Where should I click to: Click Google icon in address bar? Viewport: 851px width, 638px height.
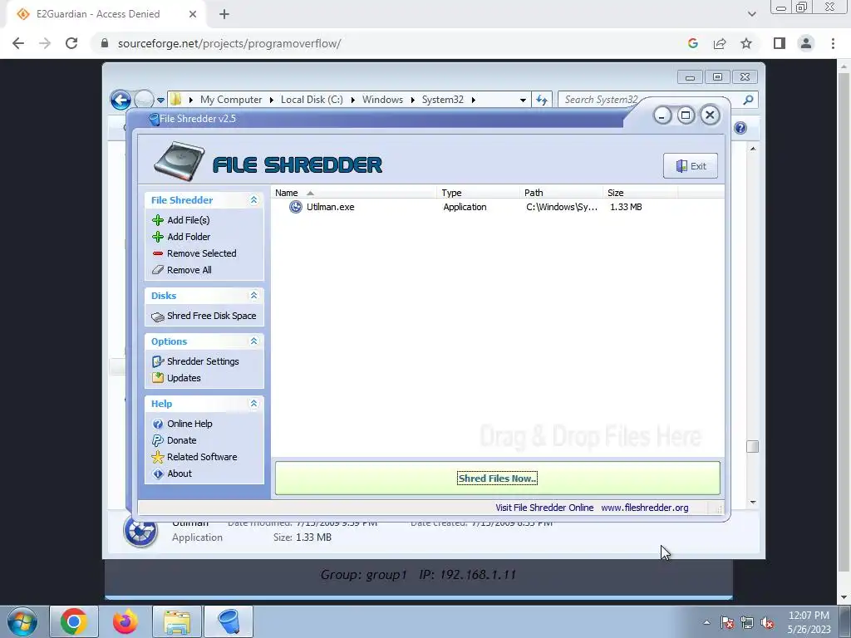[692, 43]
